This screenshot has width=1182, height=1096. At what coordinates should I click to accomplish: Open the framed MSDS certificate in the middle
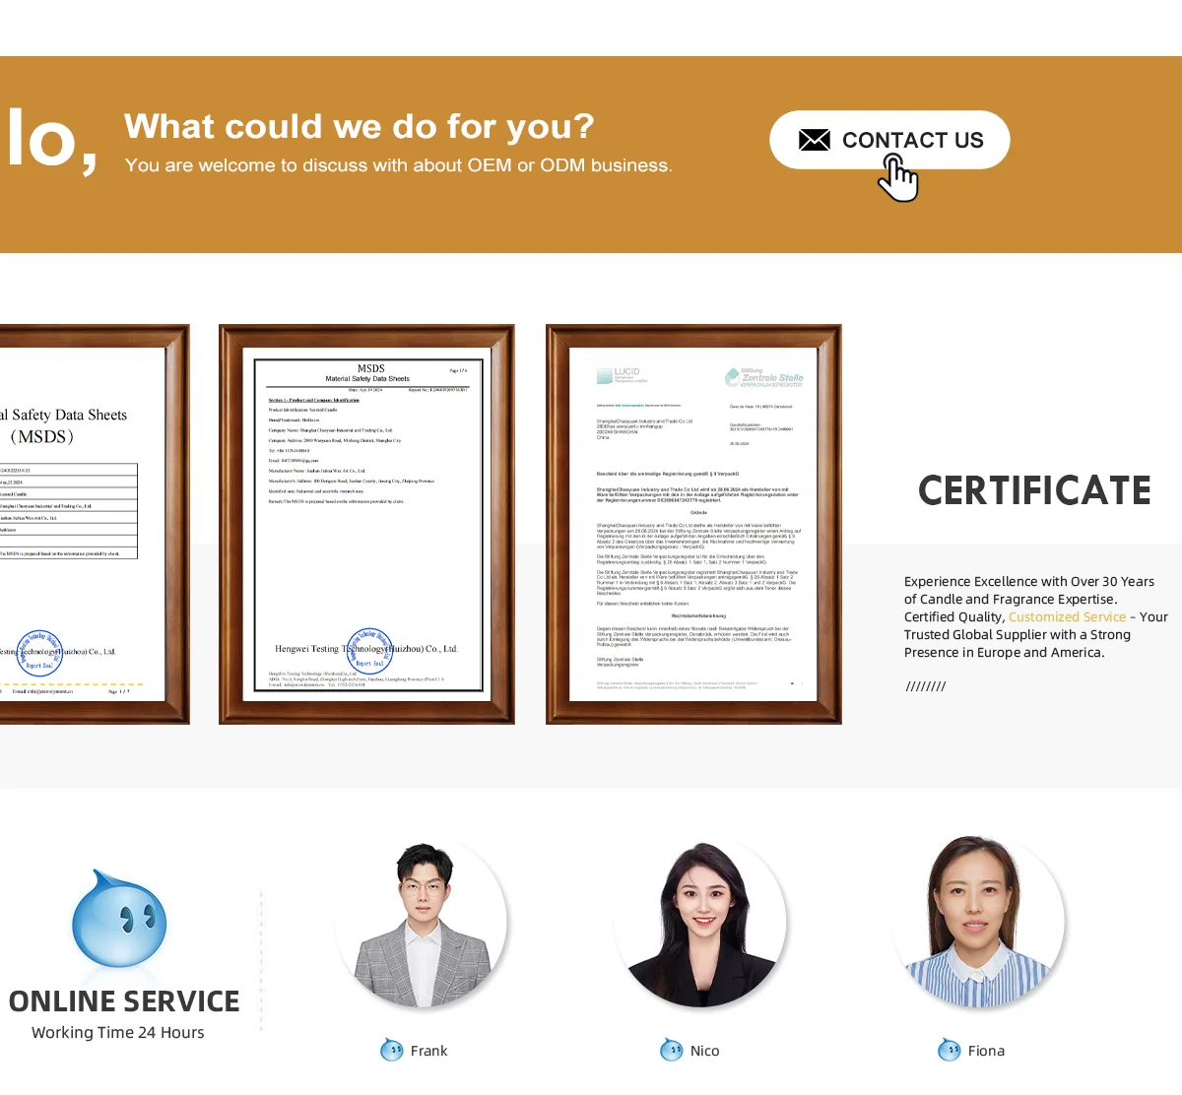(x=366, y=524)
